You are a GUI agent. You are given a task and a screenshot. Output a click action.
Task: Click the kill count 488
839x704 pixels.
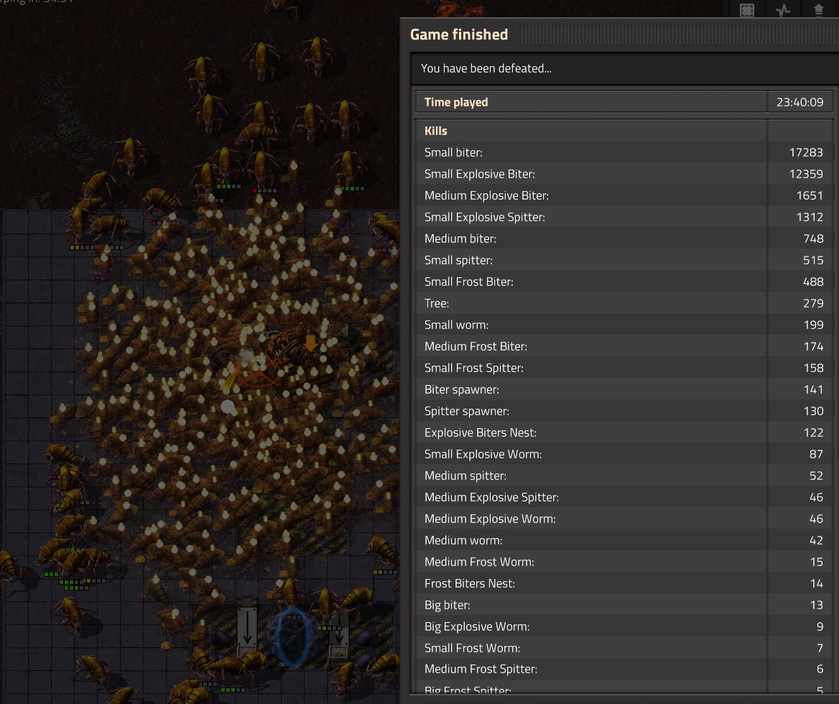(x=813, y=282)
